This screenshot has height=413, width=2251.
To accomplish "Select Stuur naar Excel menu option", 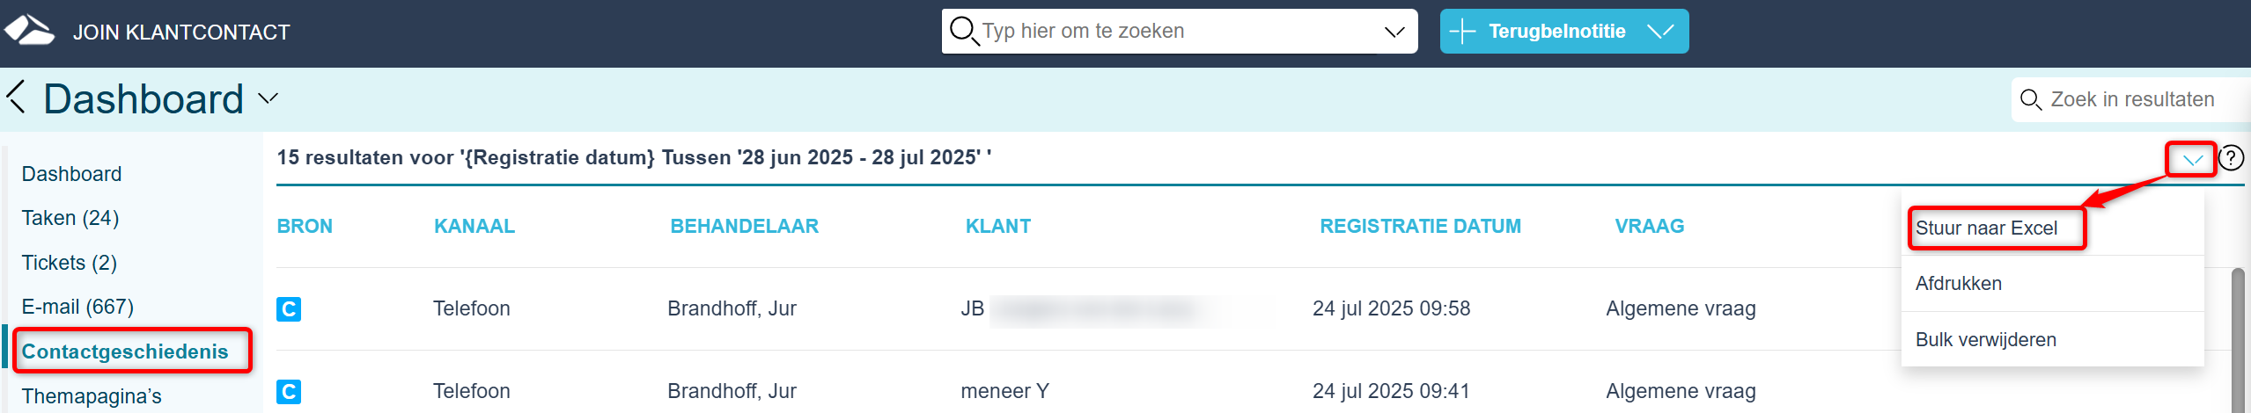I will pos(1987,228).
